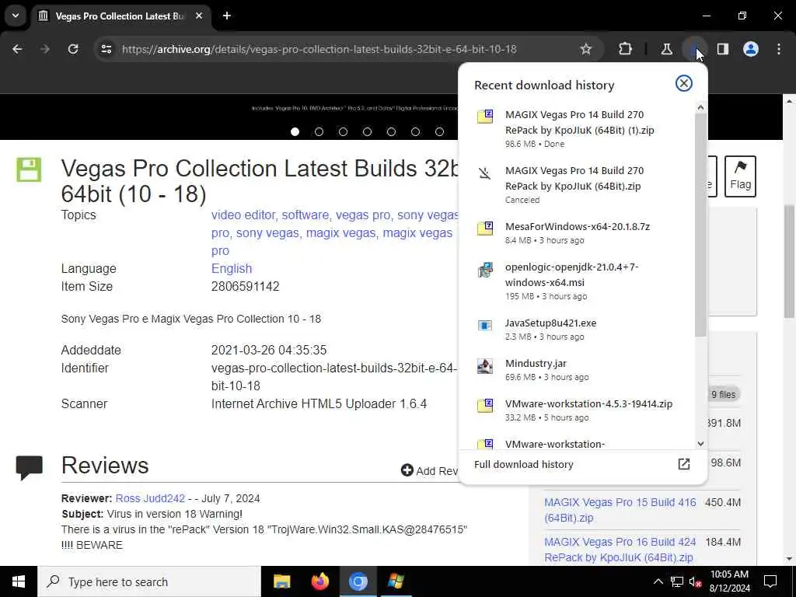Select the sixth carousel dot
The height and width of the screenshot is (597, 796).
(415, 132)
